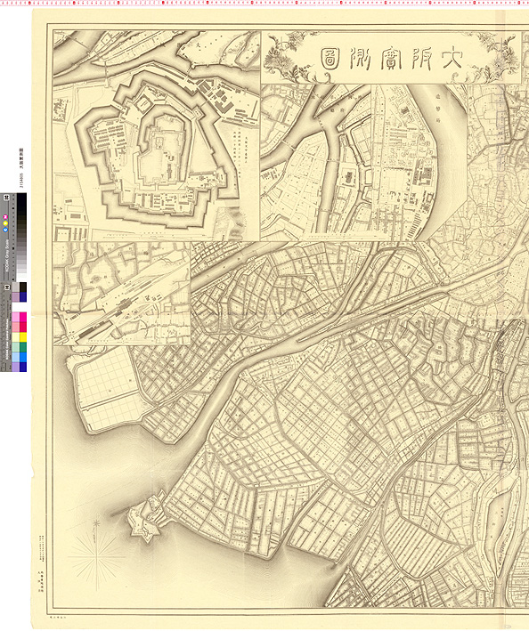529x631 pixels.
Task: Click the star-shaped fort on the coast
Action: point(146,517)
